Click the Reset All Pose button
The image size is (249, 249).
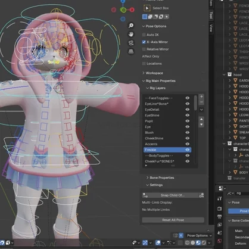click(x=173, y=220)
